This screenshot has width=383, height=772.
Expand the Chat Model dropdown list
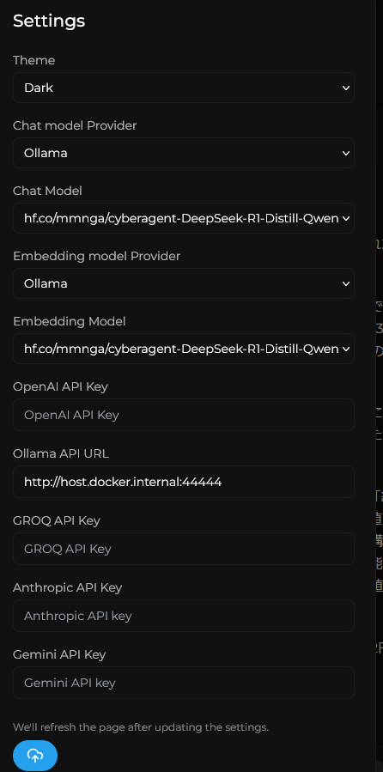click(x=184, y=218)
